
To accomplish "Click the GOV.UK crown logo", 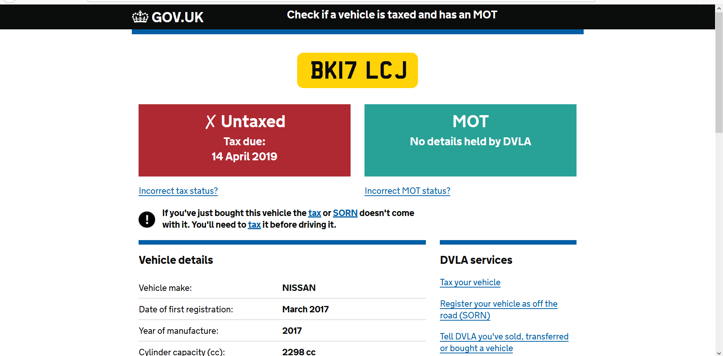I will [x=140, y=17].
